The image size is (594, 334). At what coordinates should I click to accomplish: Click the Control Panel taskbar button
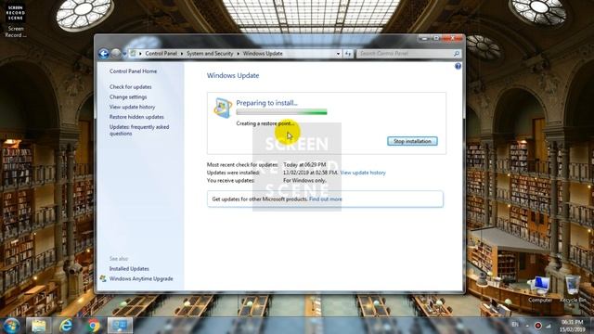120,326
